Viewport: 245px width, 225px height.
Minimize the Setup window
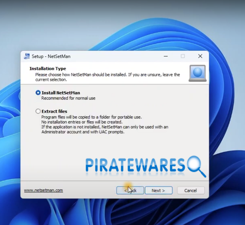(166, 56)
